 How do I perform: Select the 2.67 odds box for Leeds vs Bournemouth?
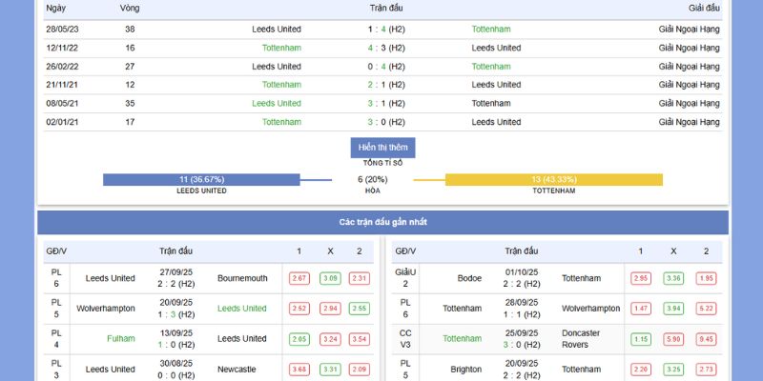pos(299,278)
